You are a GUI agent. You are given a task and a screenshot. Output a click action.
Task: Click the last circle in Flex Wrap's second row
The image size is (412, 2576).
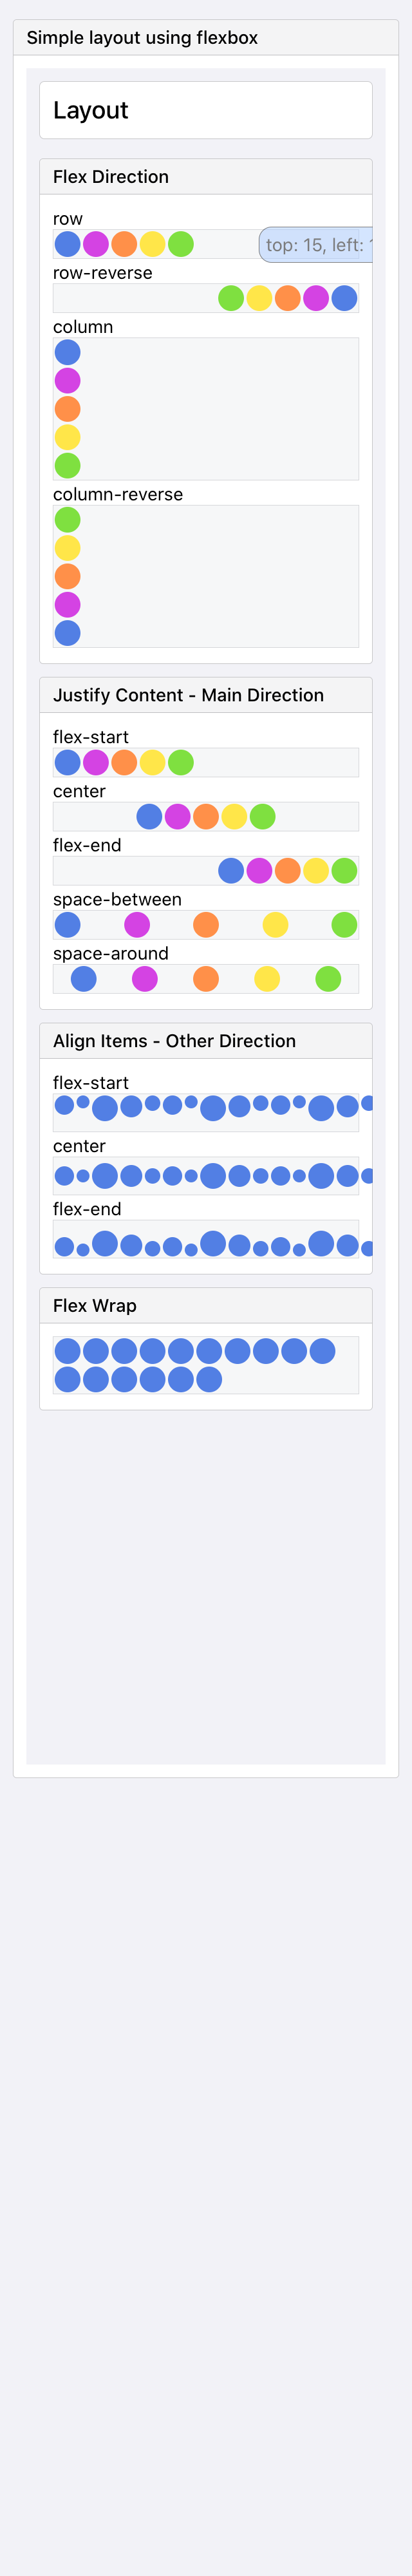pos(209,1380)
